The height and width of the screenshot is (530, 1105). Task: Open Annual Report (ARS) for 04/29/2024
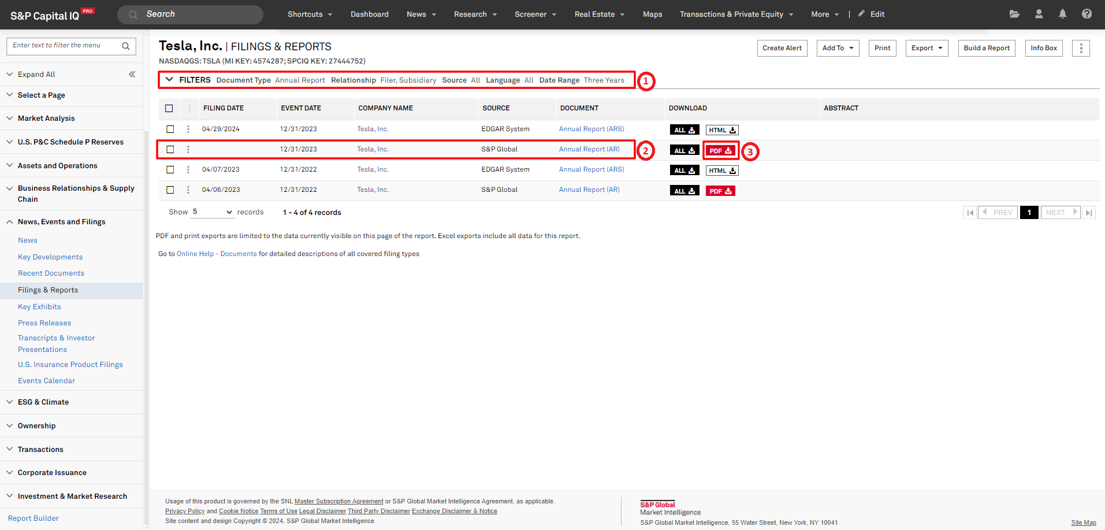[x=591, y=129]
